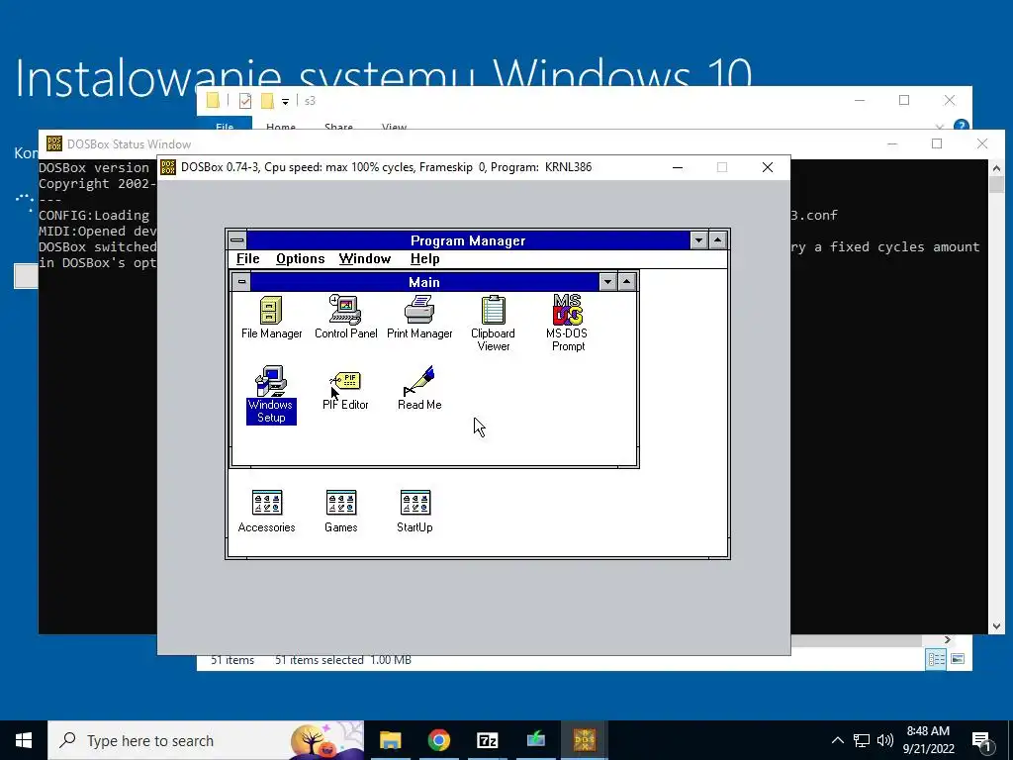1013x760 pixels.
Task: Open Program Manager Window menu
Action: tap(365, 259)
